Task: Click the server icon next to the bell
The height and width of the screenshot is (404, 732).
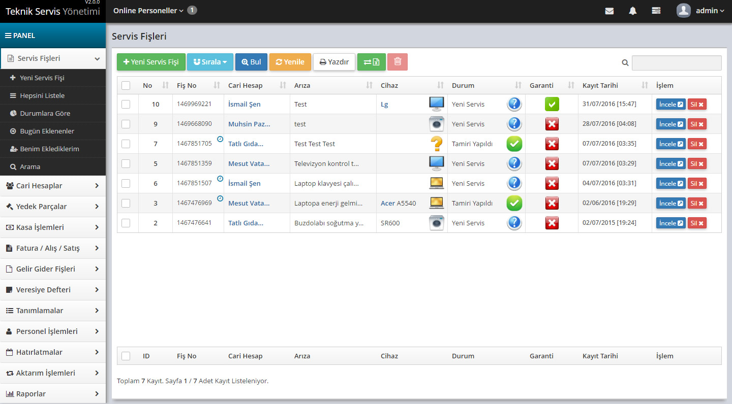Action: click(x=656, y=11)
